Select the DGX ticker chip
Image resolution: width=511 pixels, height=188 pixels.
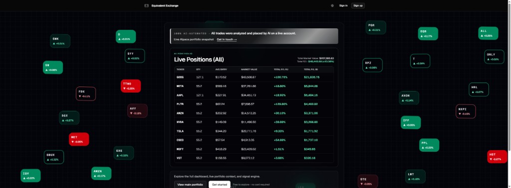click(x=69, y=118)
